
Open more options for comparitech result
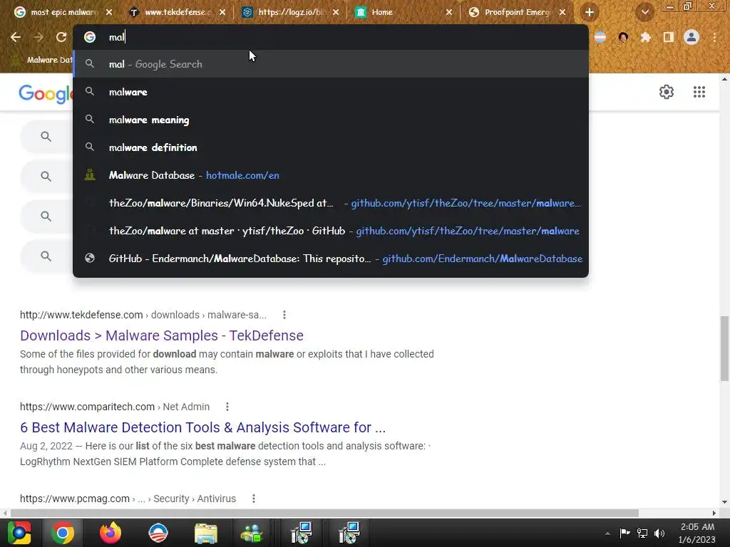pos(227,407)
